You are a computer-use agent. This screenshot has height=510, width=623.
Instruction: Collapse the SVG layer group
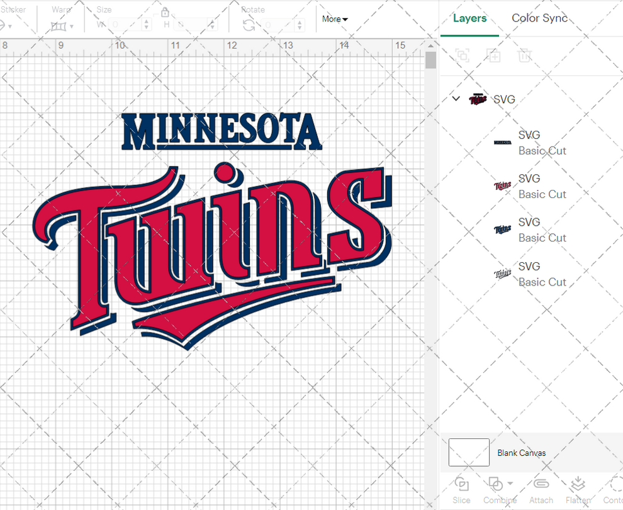click(456, 99)
